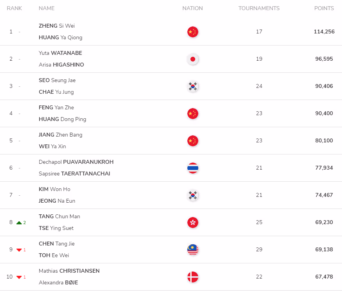Click the Thailand flag icon
Screen dimensions: 342x291
tap(192, 168)
